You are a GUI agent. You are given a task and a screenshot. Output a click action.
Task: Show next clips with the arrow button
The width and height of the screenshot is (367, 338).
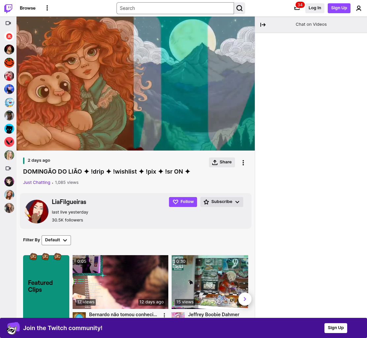pos(245,299)
